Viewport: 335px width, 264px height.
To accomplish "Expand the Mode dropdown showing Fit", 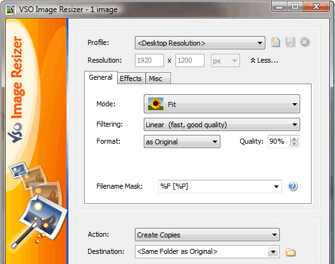I will coord(222,104).
